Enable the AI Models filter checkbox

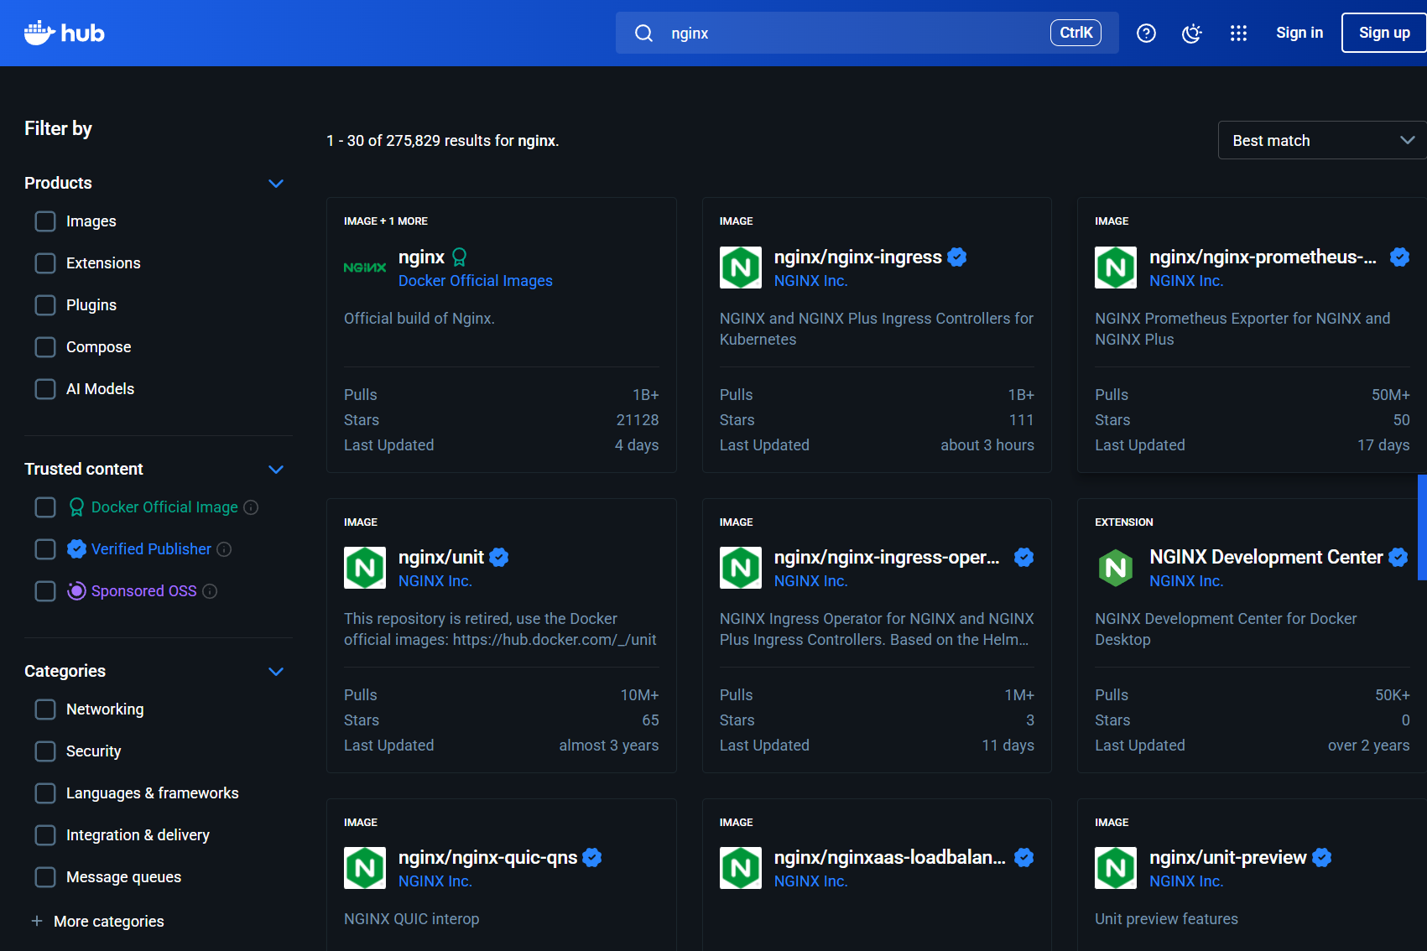45,389
